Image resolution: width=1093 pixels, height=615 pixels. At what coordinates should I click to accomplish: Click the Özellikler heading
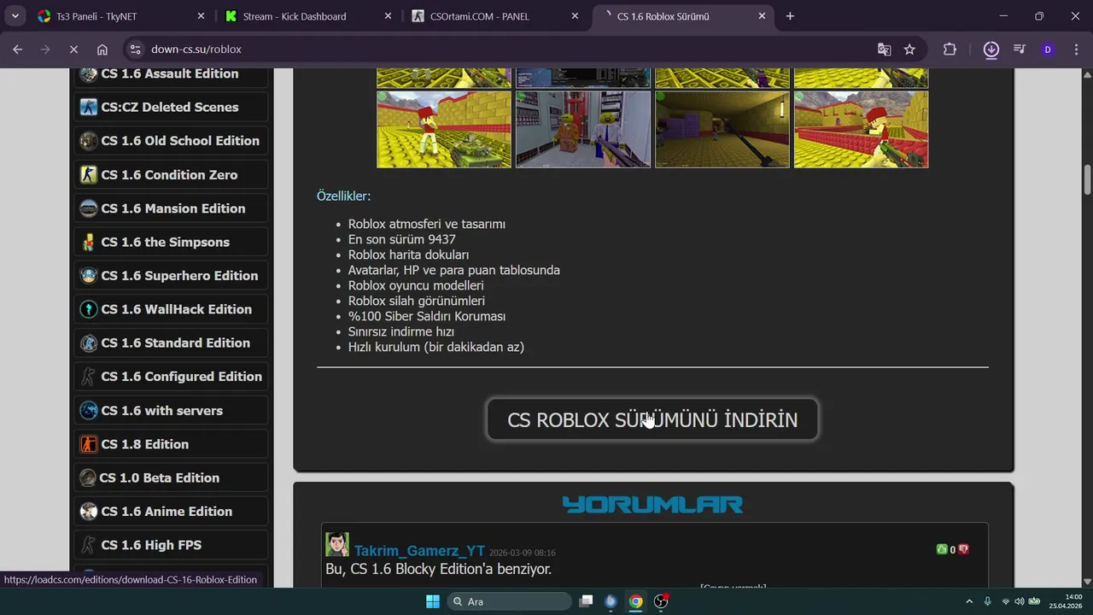tap(344, 196)
